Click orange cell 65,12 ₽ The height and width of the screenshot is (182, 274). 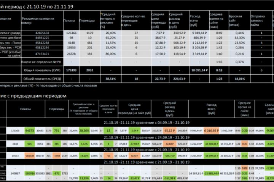(170, 130)
